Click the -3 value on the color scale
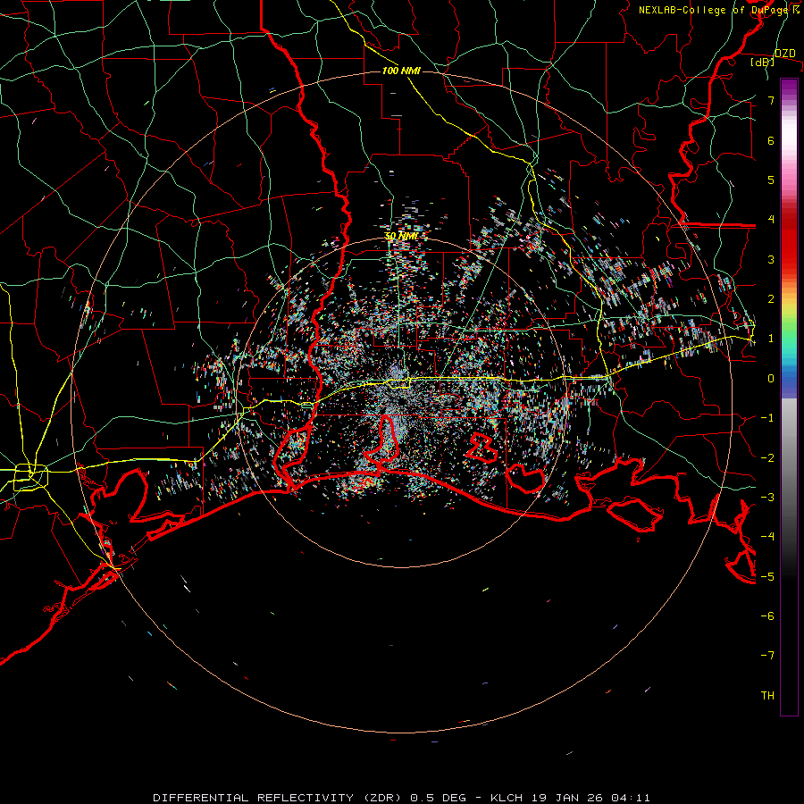 [767, 498]
